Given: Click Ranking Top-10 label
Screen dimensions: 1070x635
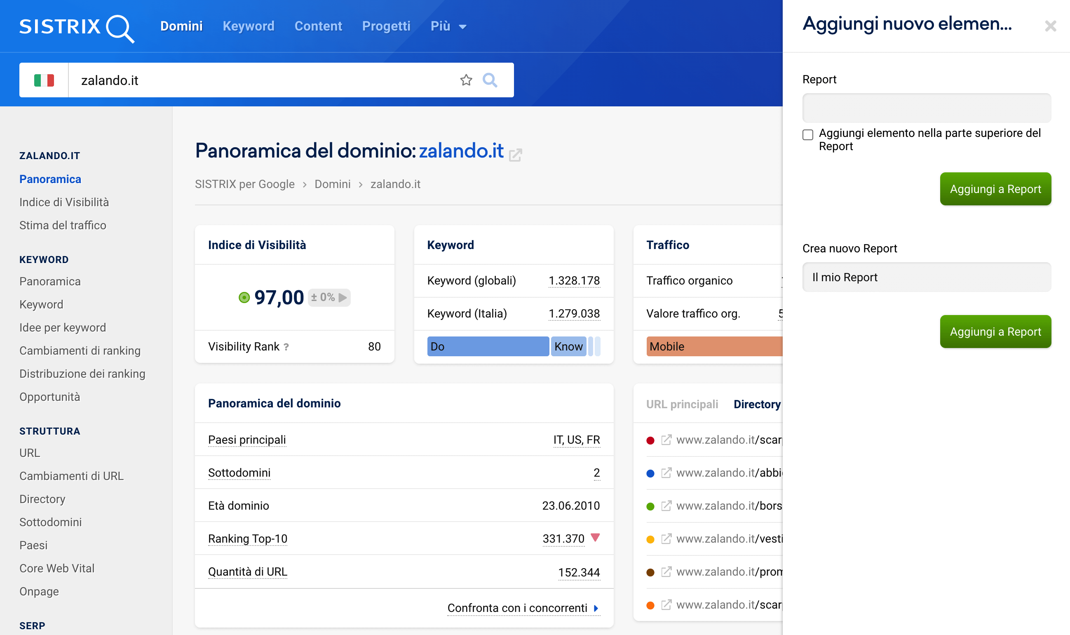Looking at the screenshot, I should (x=248, y=539).
